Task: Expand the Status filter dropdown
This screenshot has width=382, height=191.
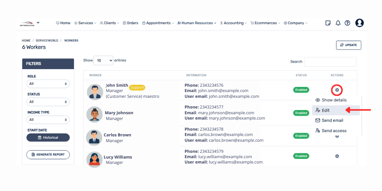Action: pyautogui.click(x=48, y=102)
